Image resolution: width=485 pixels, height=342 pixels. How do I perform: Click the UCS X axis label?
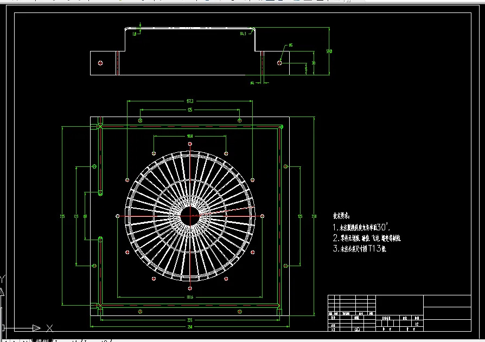(x=49, y=328)
